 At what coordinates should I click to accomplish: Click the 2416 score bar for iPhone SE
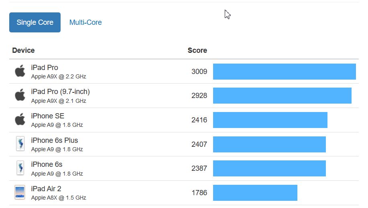(270, 120)
